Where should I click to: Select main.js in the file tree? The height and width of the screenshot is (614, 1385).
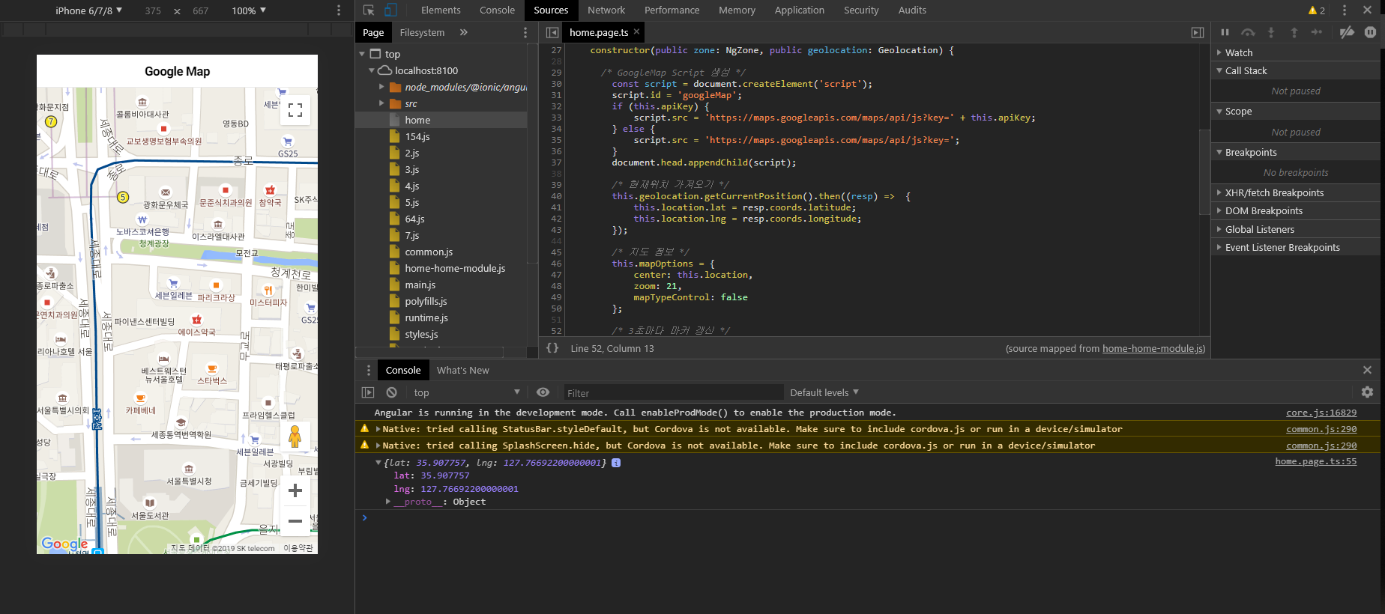pos(420,285)
